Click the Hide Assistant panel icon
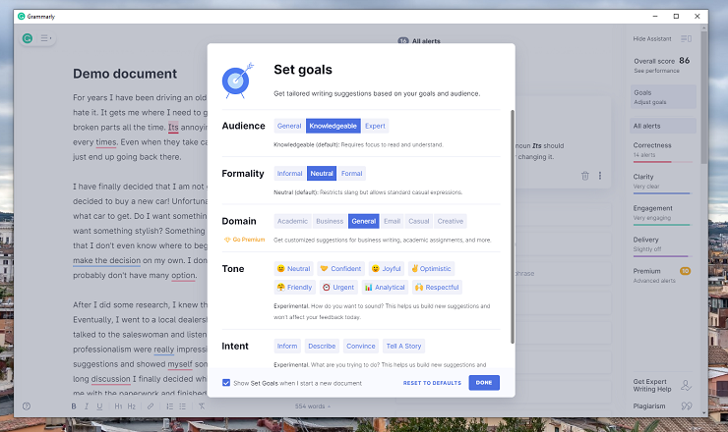 coord(687,39)
